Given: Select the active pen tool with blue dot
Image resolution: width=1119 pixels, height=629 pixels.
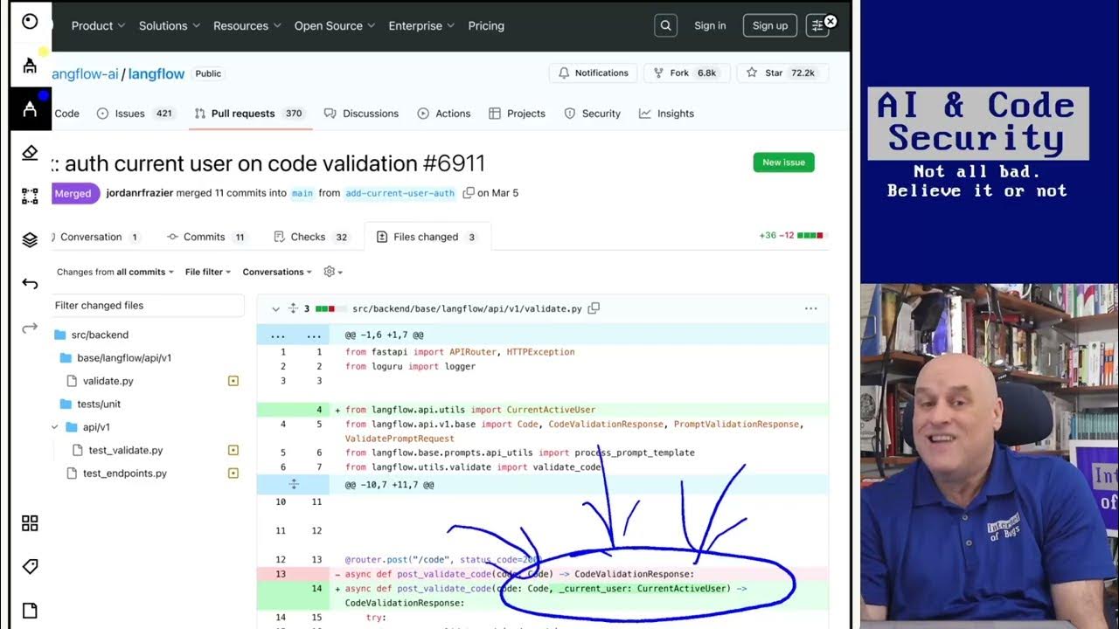Looking at the screenshot, I should coord(30,109).
